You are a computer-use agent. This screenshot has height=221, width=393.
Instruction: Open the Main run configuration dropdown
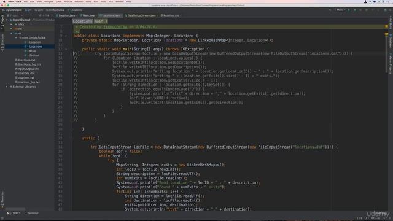tap(340, 10)
